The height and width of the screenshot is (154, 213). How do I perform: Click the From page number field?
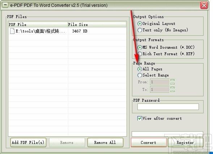coord(160,82)
